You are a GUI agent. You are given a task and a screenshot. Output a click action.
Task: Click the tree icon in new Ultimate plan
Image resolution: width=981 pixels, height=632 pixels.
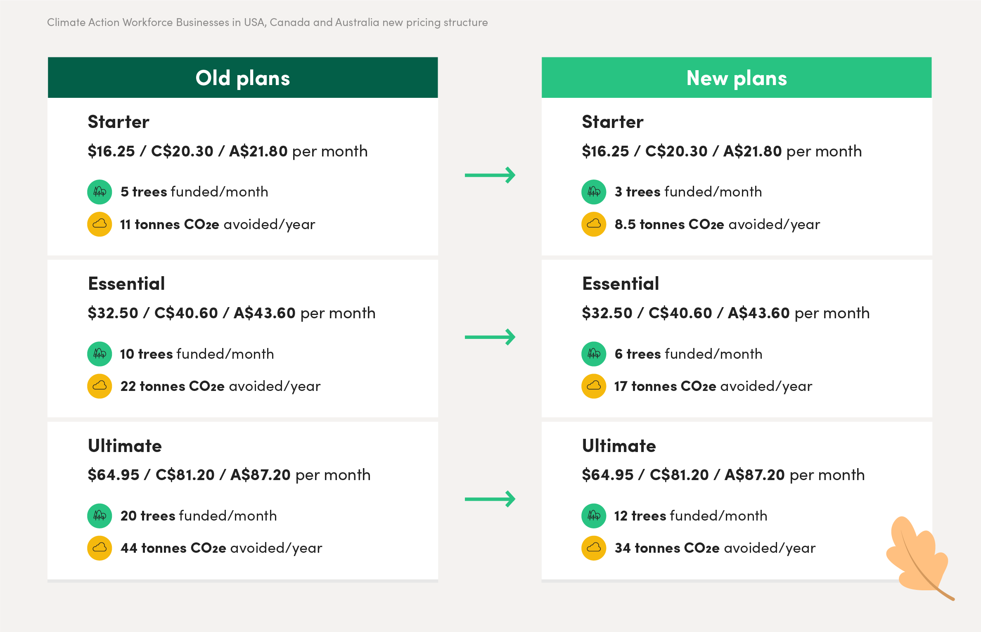(x=594, y=516)
